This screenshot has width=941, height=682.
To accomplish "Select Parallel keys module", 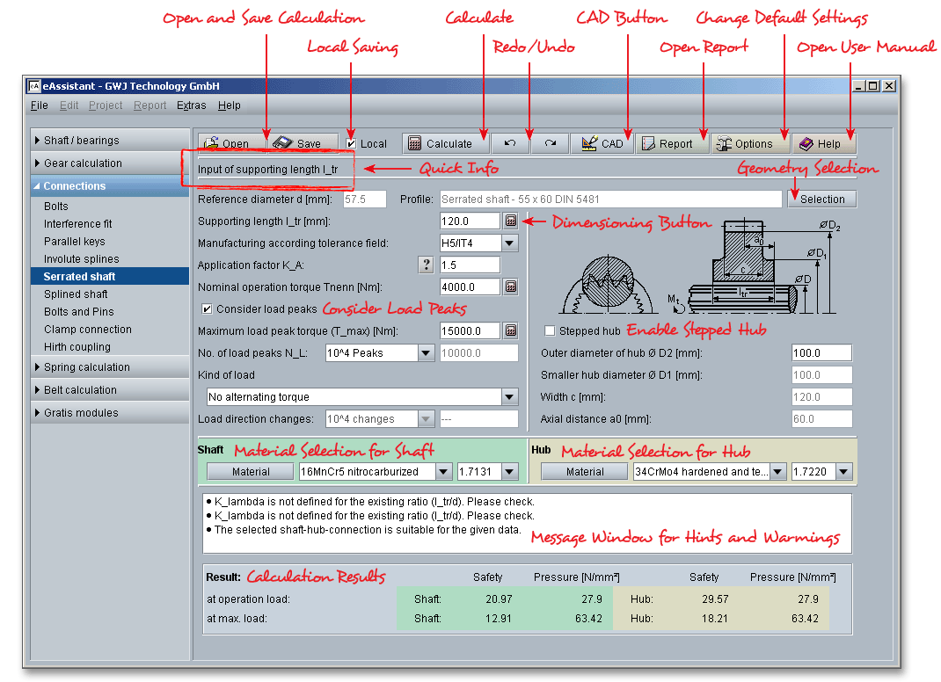I will coord(110,241).
